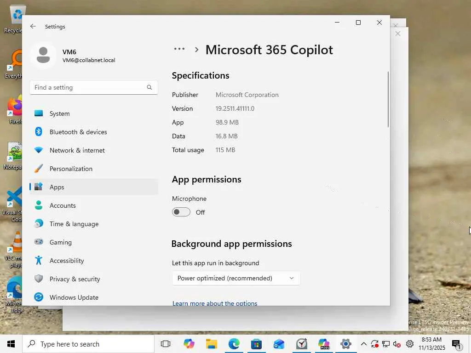
Task: Click the 115 MB total usage value
Action: (225, 150)
